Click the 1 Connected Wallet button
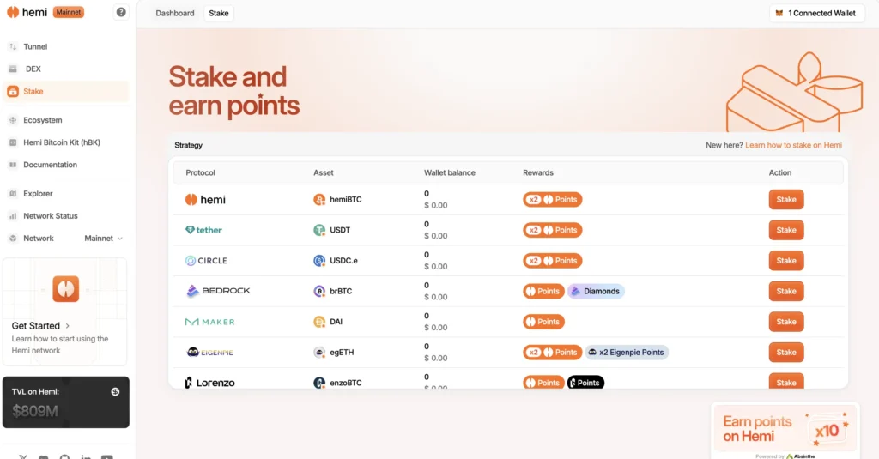Viewport: 879px width, 459px height. coord(817,13)
